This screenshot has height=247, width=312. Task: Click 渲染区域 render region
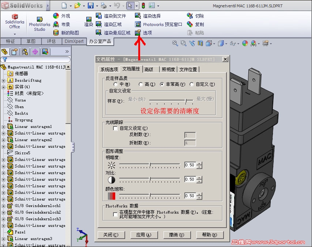click(109, 24)
